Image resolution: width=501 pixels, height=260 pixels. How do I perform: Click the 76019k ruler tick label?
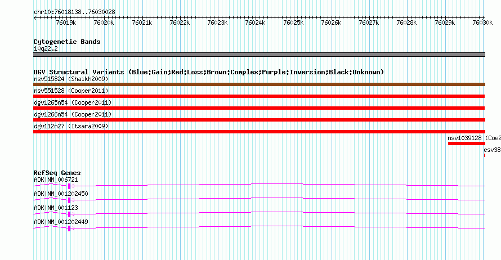[66, 23]
